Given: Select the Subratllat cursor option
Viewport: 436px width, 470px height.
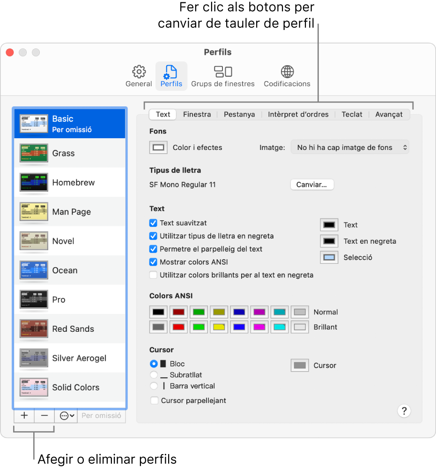Looking at the screenshot, I should pos(154,375).
